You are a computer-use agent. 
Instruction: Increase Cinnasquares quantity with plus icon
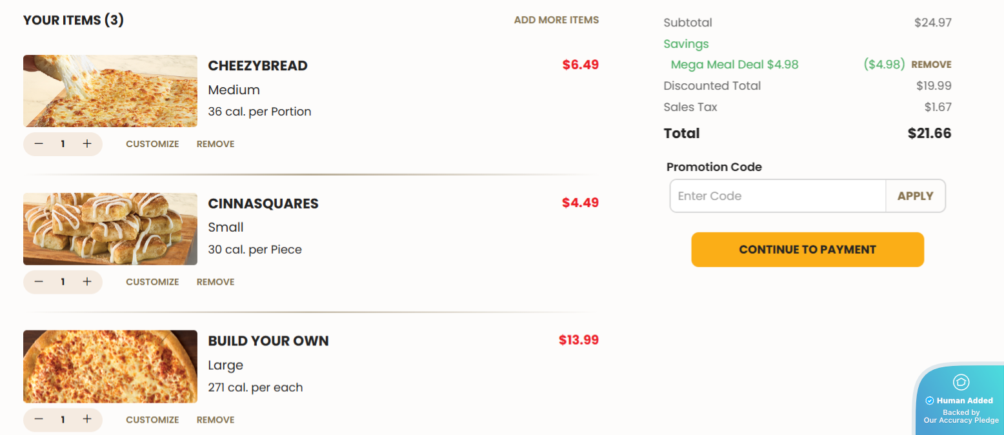click(x=87, y=282)
